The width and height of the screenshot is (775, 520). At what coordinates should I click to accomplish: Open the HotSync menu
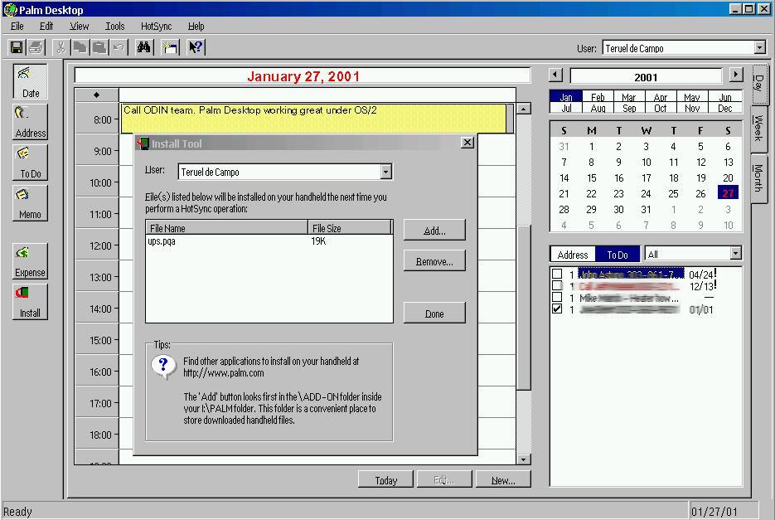(156, 27)
